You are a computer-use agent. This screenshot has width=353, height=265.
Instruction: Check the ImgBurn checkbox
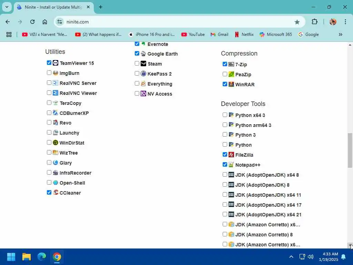coord(49,72)
